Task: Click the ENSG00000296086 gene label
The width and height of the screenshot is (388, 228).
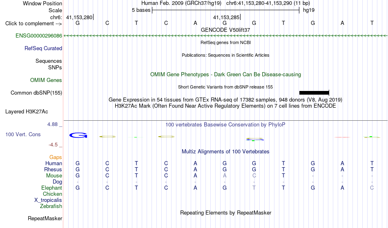Action: 39,35
